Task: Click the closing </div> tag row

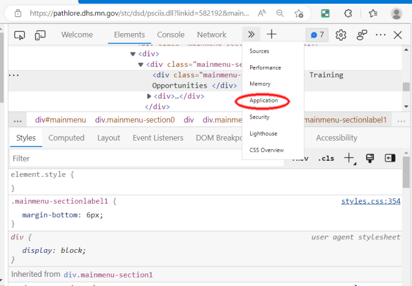Action: click(x=158, y=107)
